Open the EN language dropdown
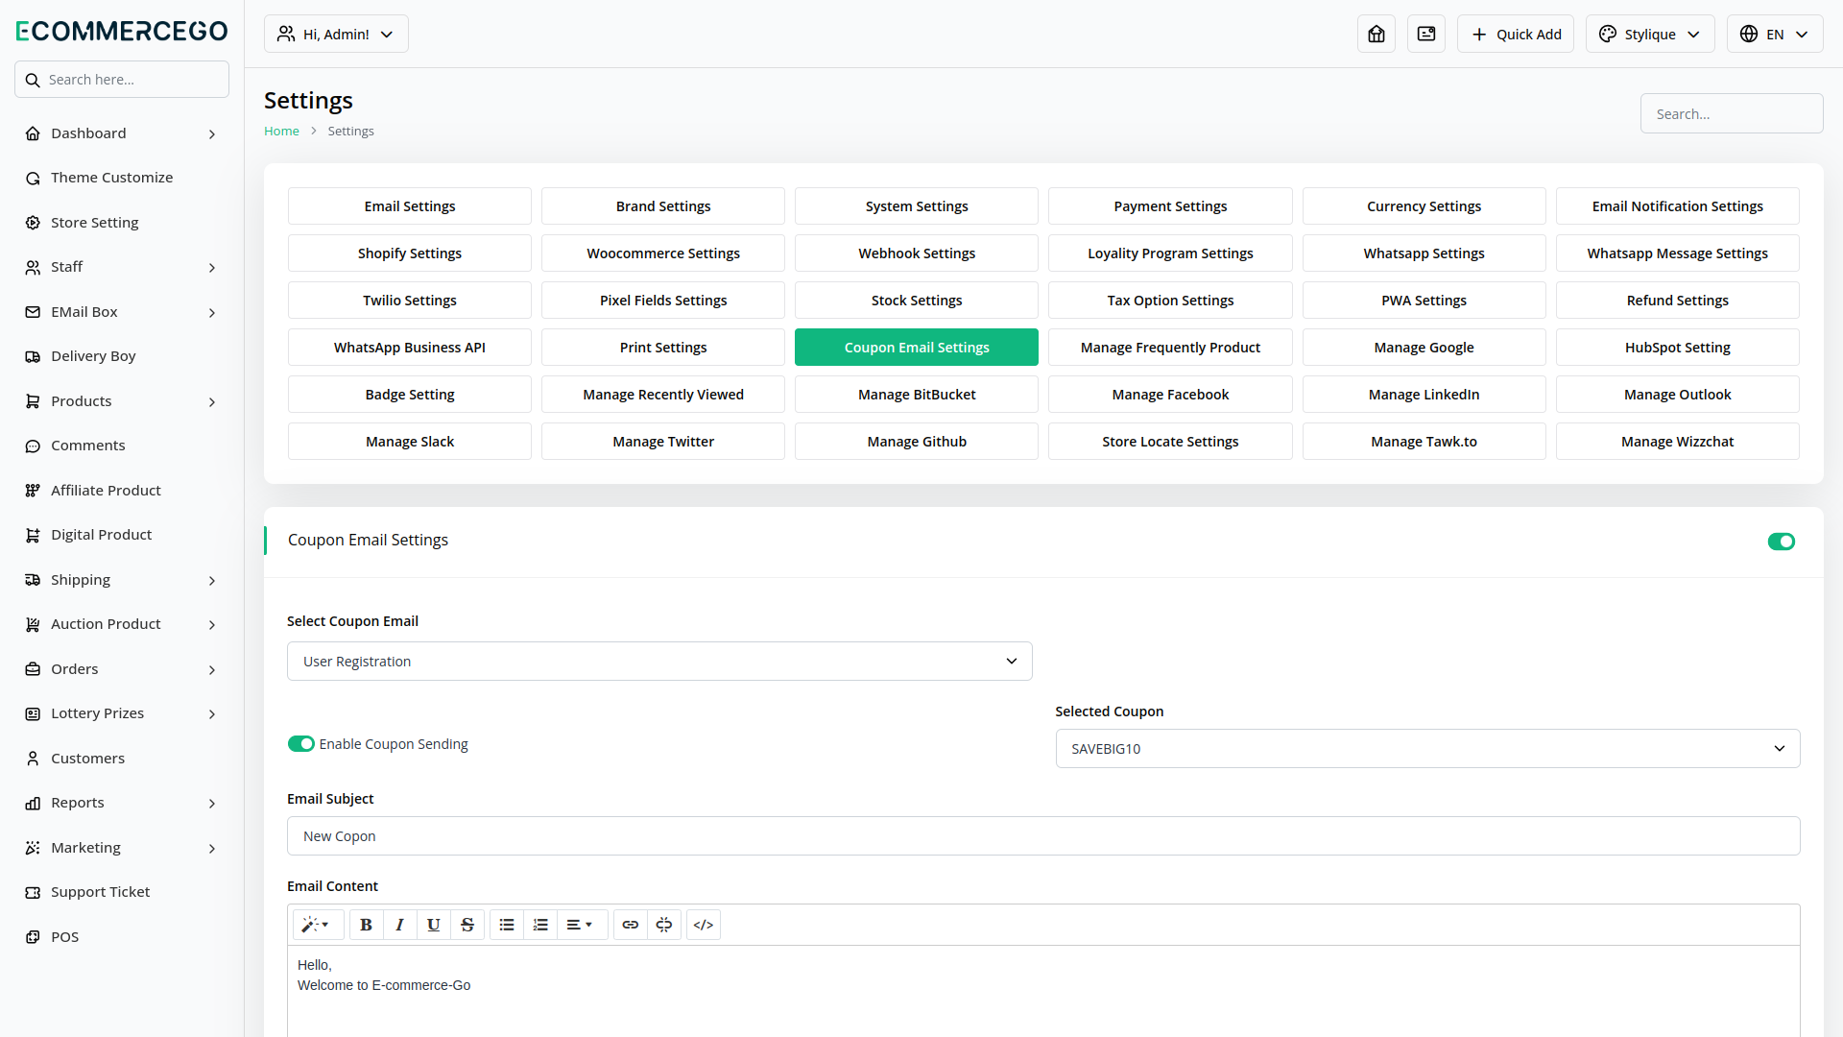1843x1037 pixels. coord(1775,34)
